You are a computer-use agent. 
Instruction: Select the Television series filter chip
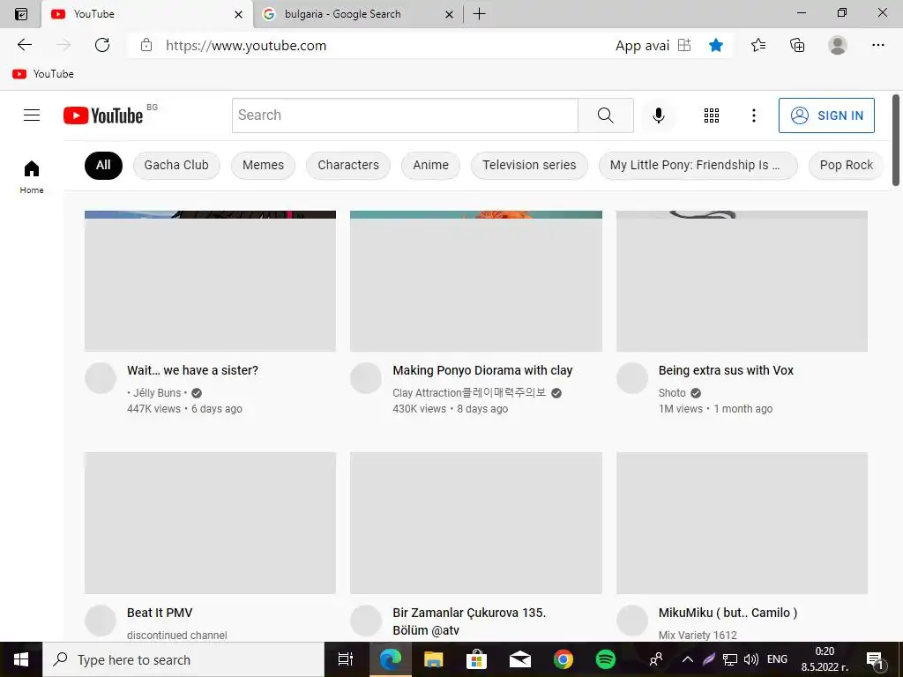coord(529,165)
